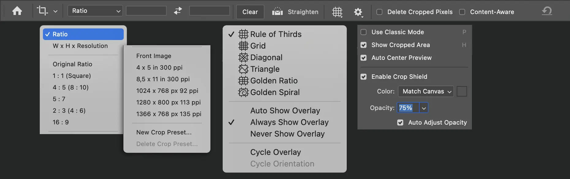Select the 16 : 9 ratio preset
570x179 pixels.
(61, 122)
